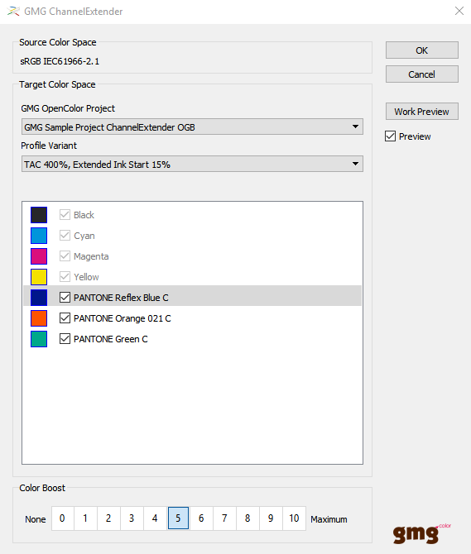Screen dimensions: 471x554
Task: Select the PANTONE Reflex Blue C label
Action: tap(121, 298)
